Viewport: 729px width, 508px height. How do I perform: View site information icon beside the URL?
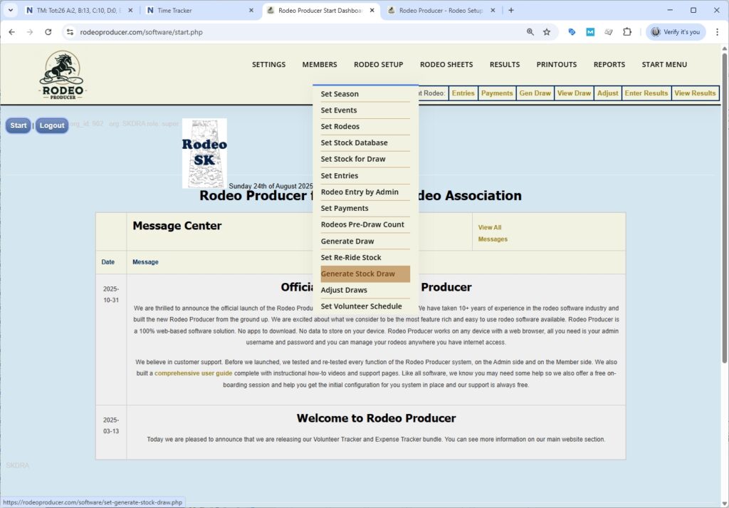point(69,32)
